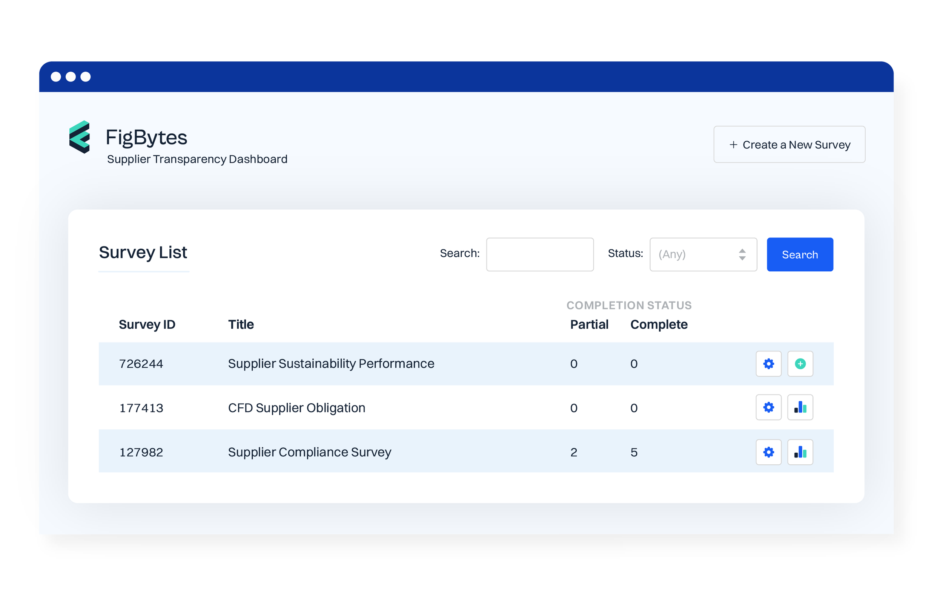Select survey ID 177413
Viewport: 943px width, 606px height.
tap(141, 408)
